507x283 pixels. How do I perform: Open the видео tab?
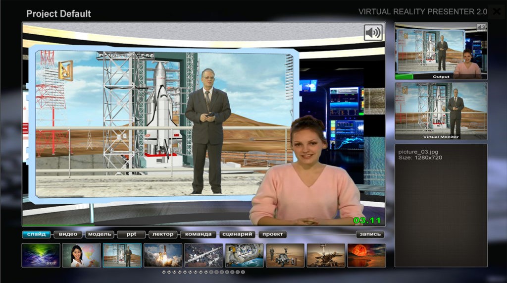tap(68, 234)
